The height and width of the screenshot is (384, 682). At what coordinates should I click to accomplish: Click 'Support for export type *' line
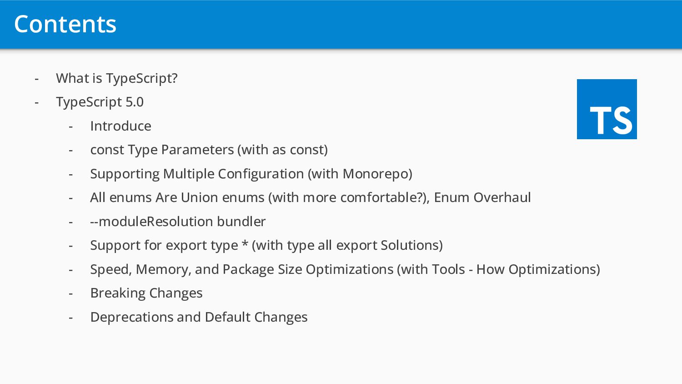(266, 245)
